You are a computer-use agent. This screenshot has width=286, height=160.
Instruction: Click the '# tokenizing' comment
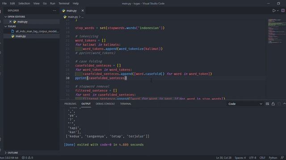click(x=87, y=36)
